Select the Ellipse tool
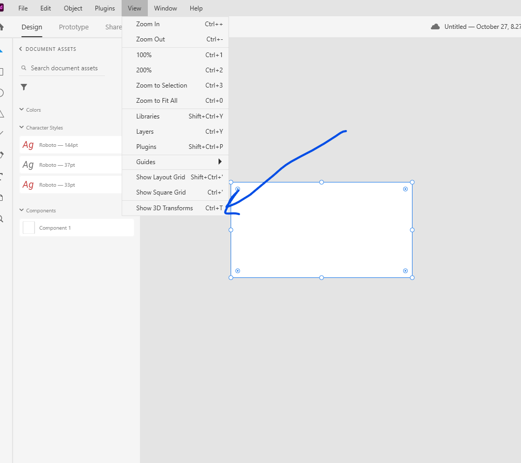Viewport: 521px width, 463px height. 2,93
